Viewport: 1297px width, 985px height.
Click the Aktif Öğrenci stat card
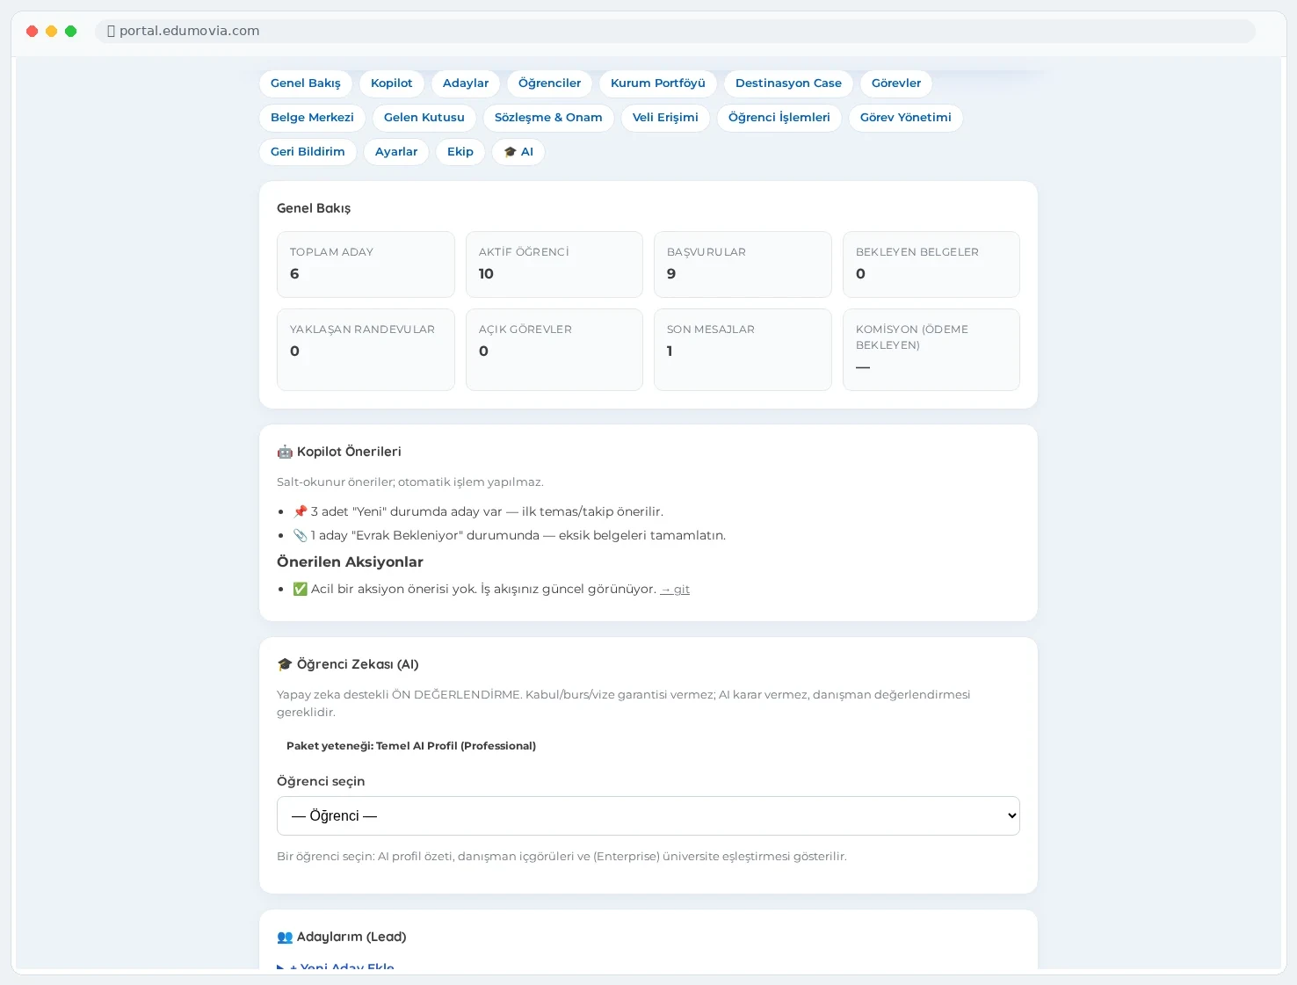(554, 264)
